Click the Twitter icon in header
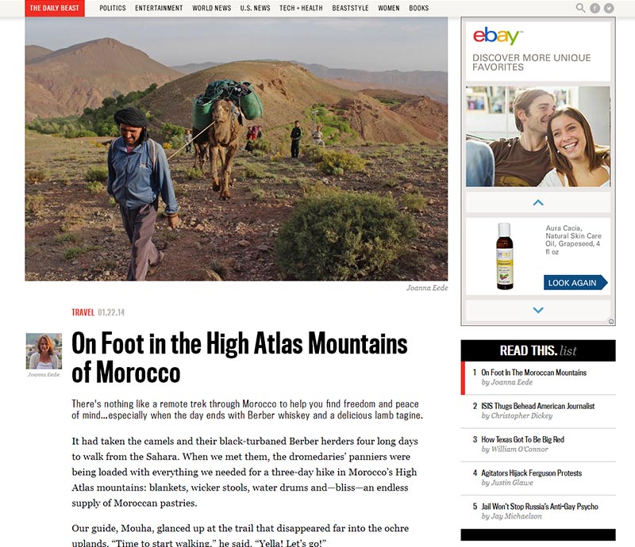Image resolution: width=635 pixels, height=547 pixels. 609,8
